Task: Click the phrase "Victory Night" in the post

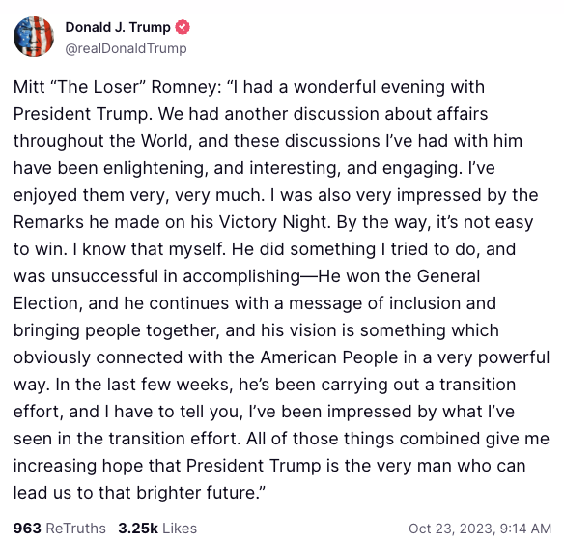Action: click(272, 222)
